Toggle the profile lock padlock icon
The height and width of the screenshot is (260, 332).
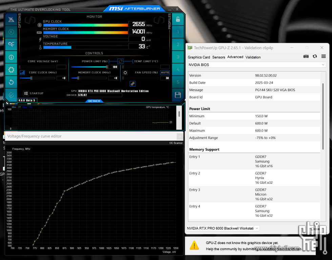coord(178,20)
